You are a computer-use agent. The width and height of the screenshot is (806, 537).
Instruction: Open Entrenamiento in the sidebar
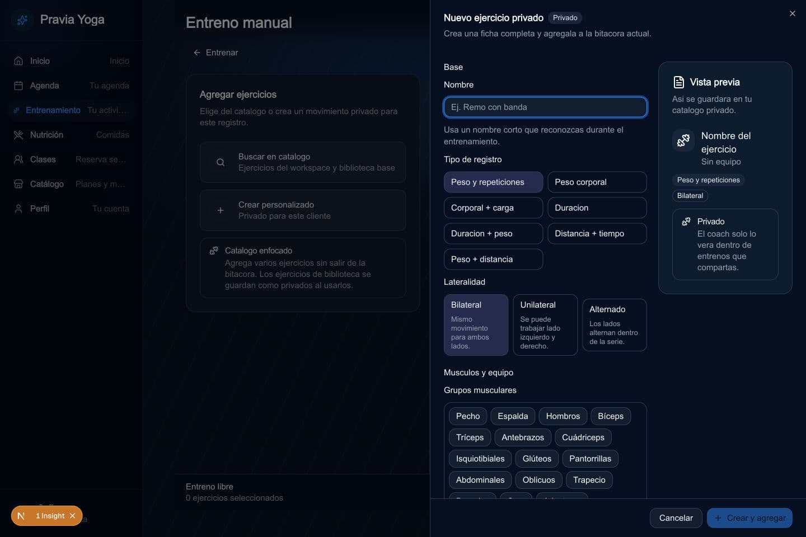pyautogui.click(x=71, y=110)
